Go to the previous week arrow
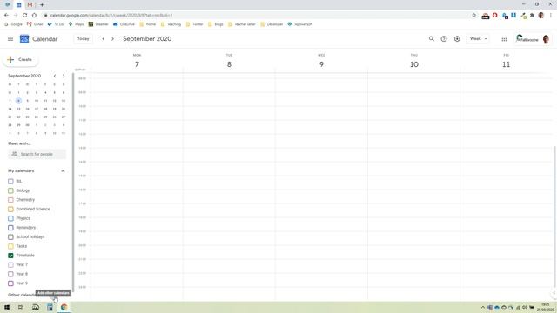The width and height of the screenshot is (557, 313). 104,38
